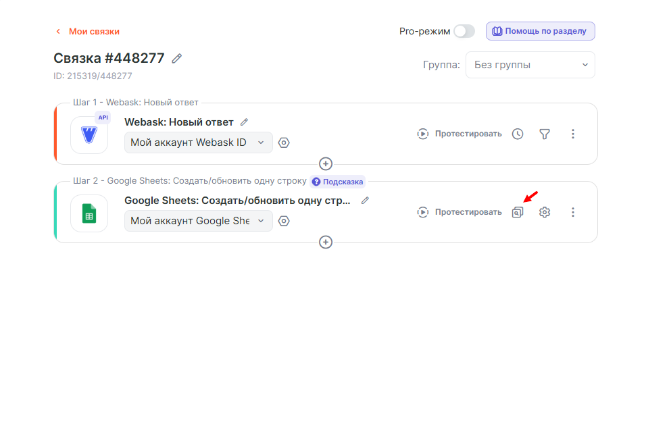The image size is (646, 441).
Task: Click Протестировать for Google Sheets step
Action: pyautogui.click(x=459, y=212)
